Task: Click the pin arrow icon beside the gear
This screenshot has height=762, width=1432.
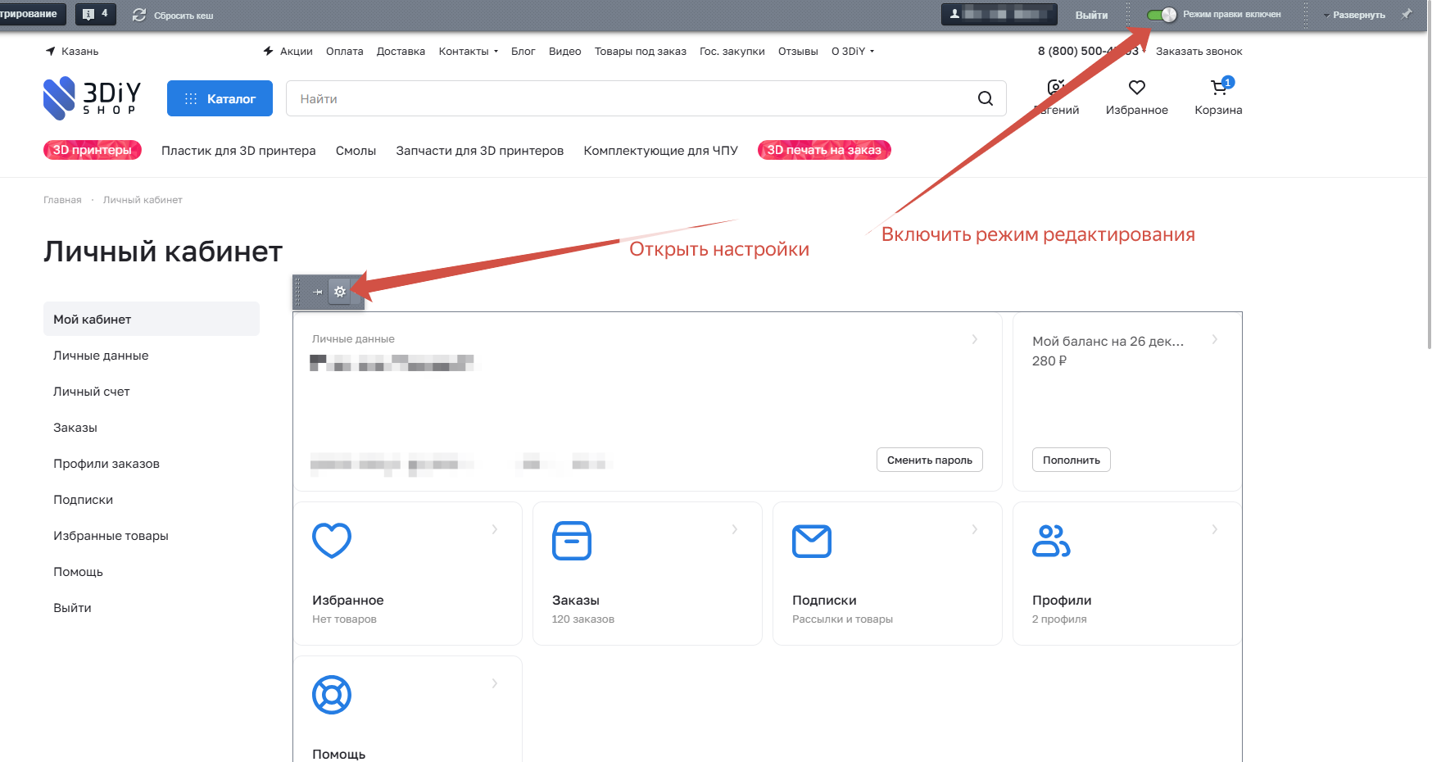Action: pyautogui.click(x=317, y=292)
